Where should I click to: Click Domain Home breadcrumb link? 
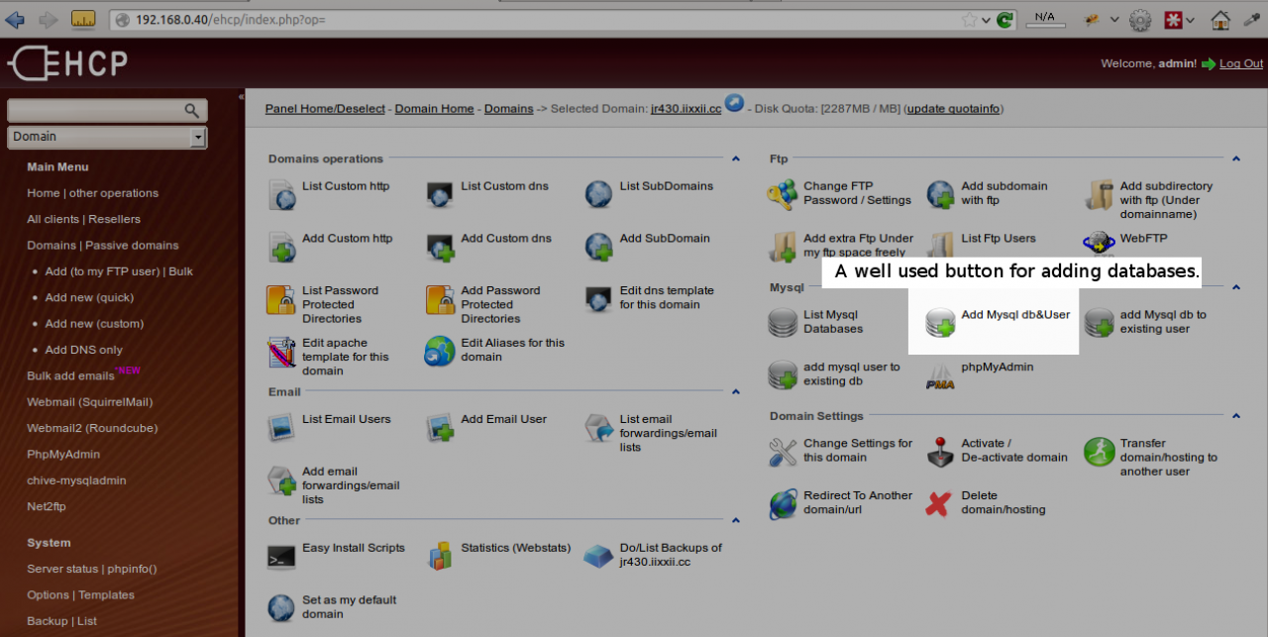(x=434, y=109)
